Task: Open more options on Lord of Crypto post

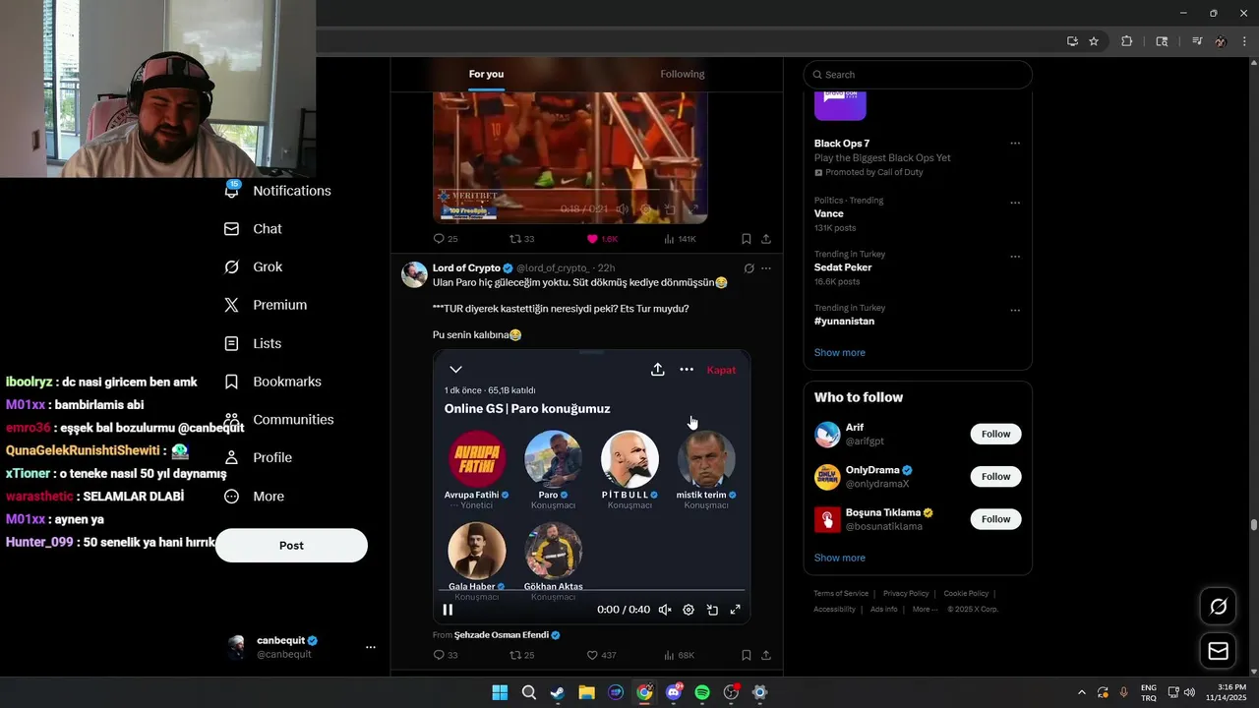Action: (x=766, y=268)
